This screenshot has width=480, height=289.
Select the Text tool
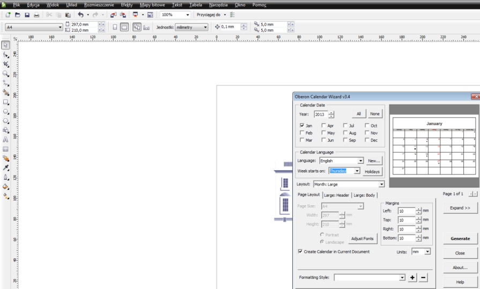click(x=5, y=140)
